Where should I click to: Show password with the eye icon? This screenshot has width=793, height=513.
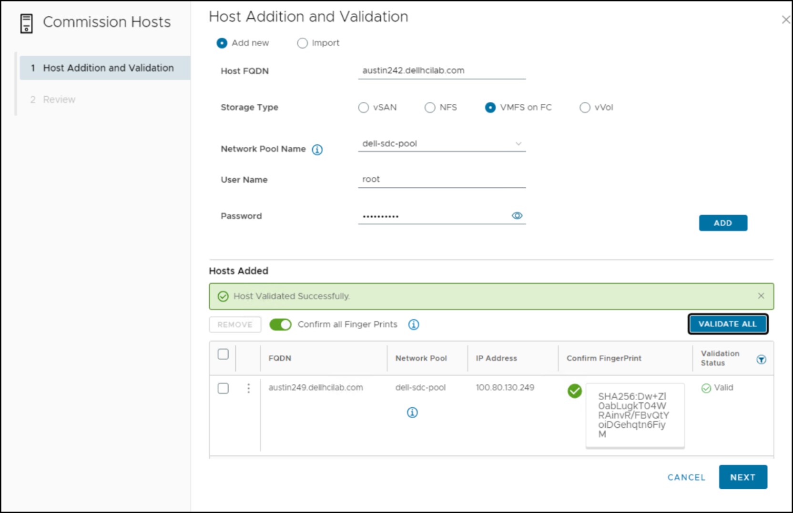[517, 216]
